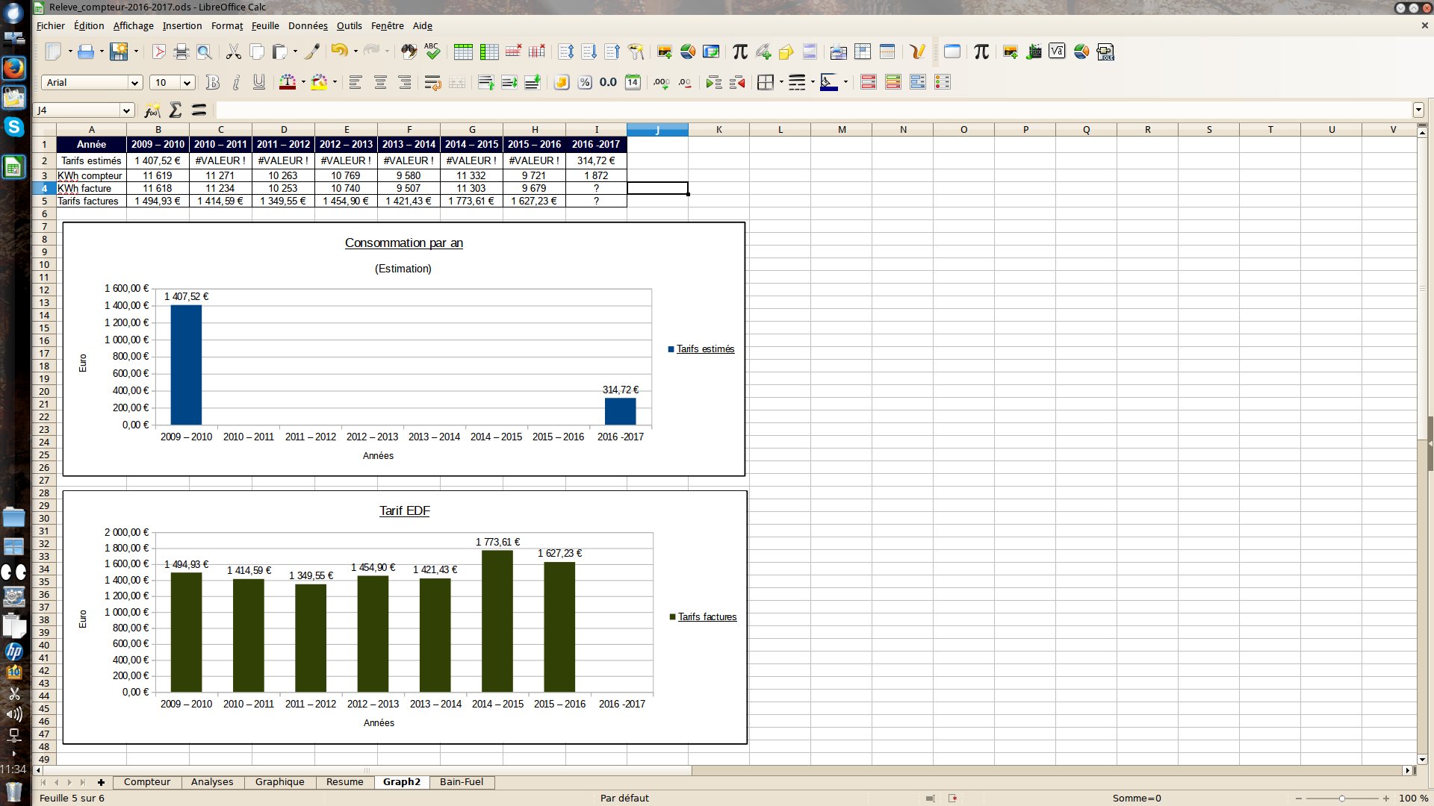Open the Arial font name dropdown
Image resolution: width=1434 pixels, height=806 pixels.
134,82
